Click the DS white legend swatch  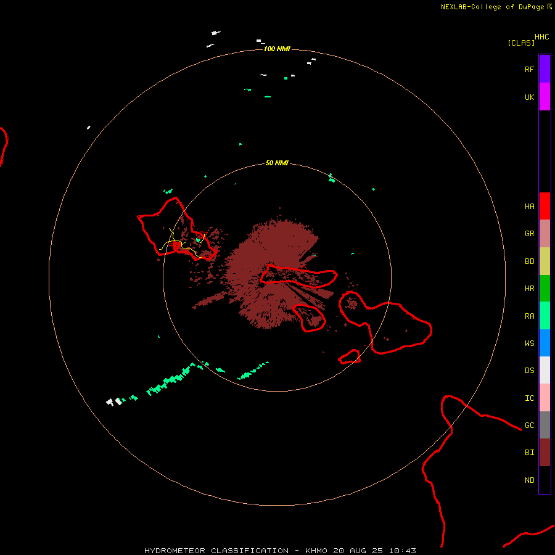point(545,370)
